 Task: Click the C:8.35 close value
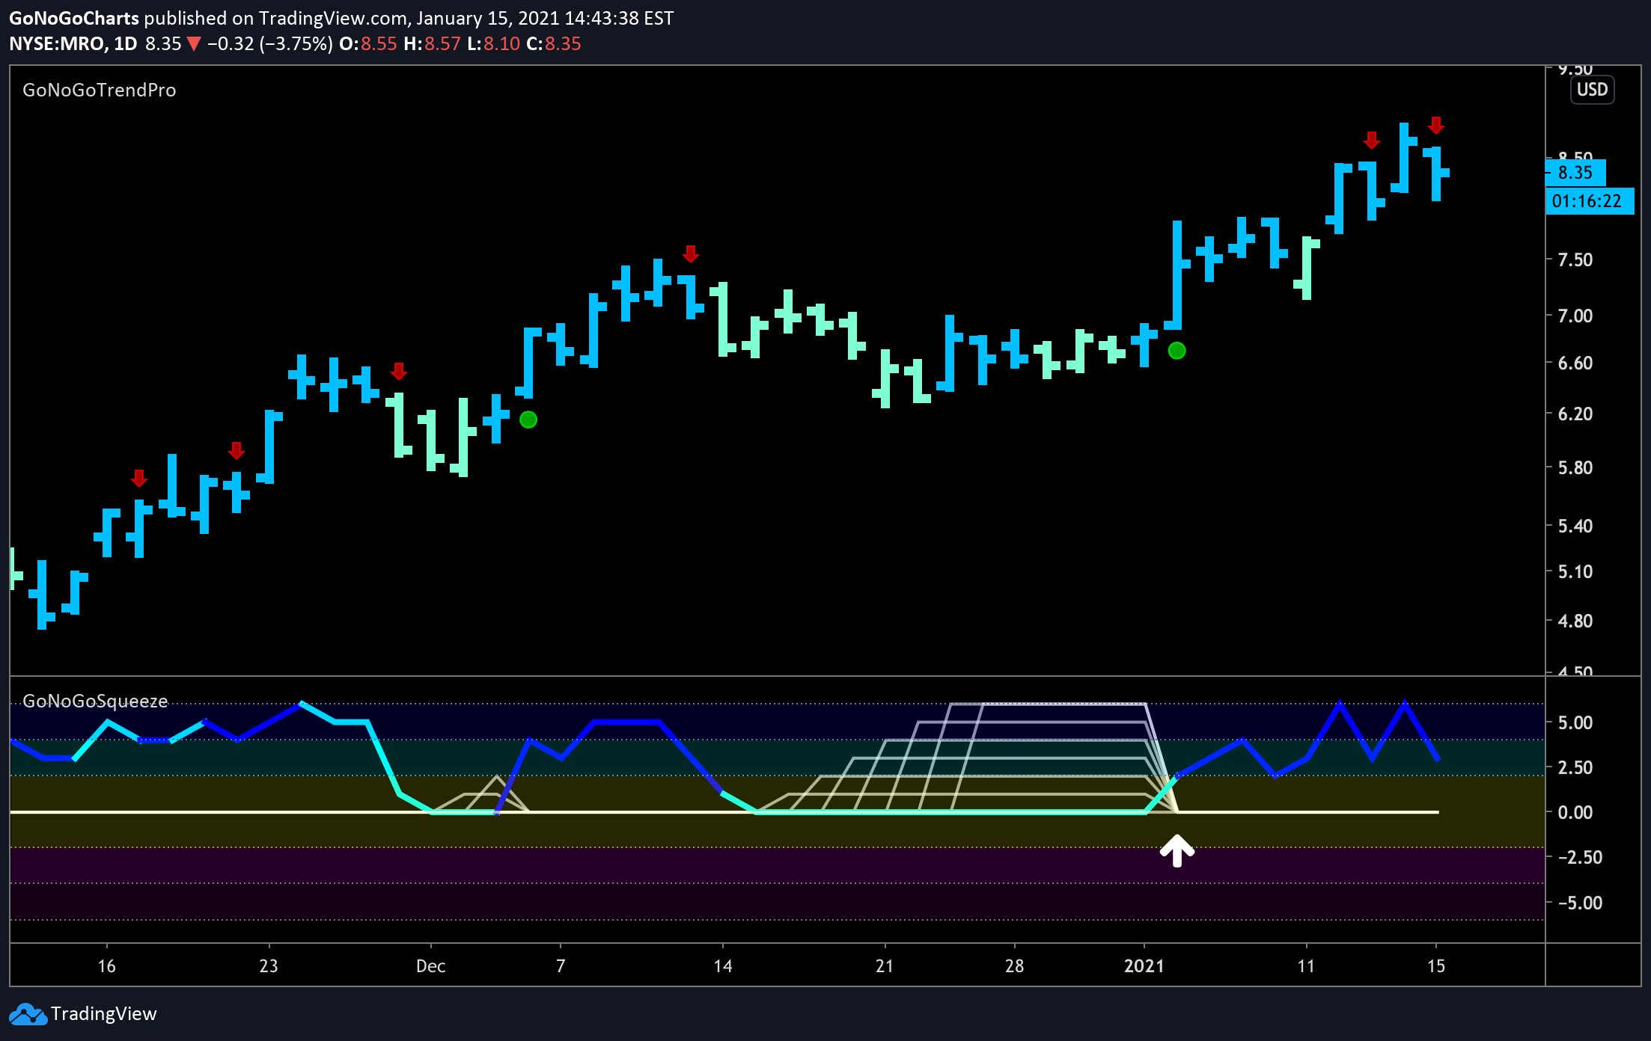554,43
